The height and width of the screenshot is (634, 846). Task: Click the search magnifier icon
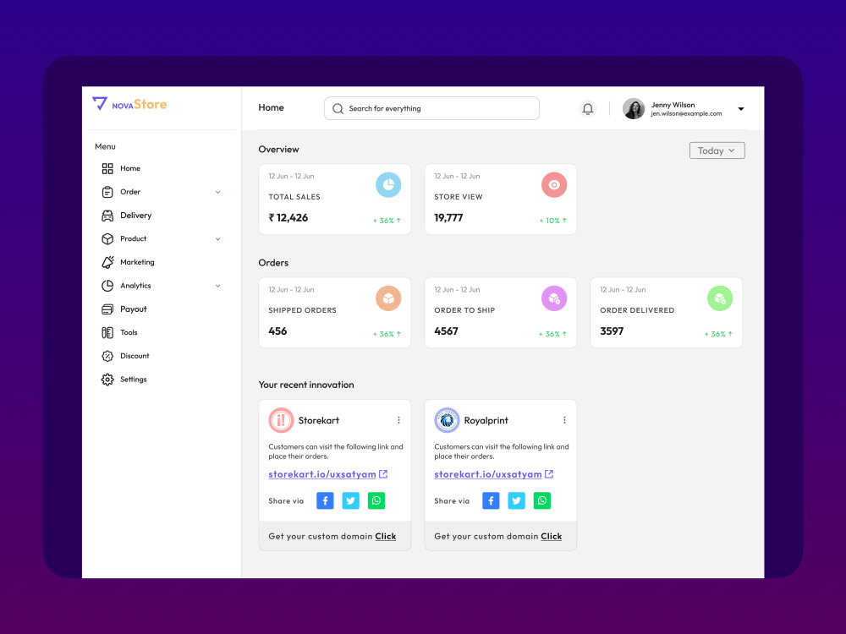click(338, 109)
